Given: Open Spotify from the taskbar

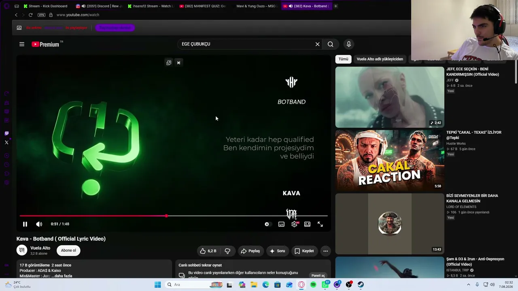Looking at the screenshot, I should pyautogui.click(x=313, y=285).
